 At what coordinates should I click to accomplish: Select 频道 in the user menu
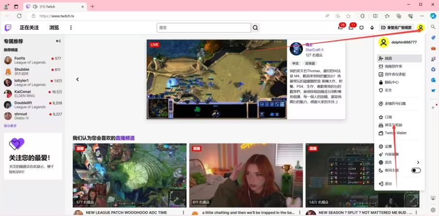[x=399, y=59]
